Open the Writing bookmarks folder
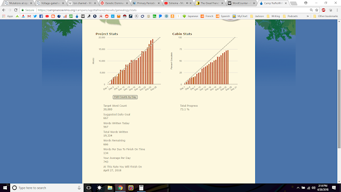The height and width of the screenshot is (192, 341). tap(273, 17)
